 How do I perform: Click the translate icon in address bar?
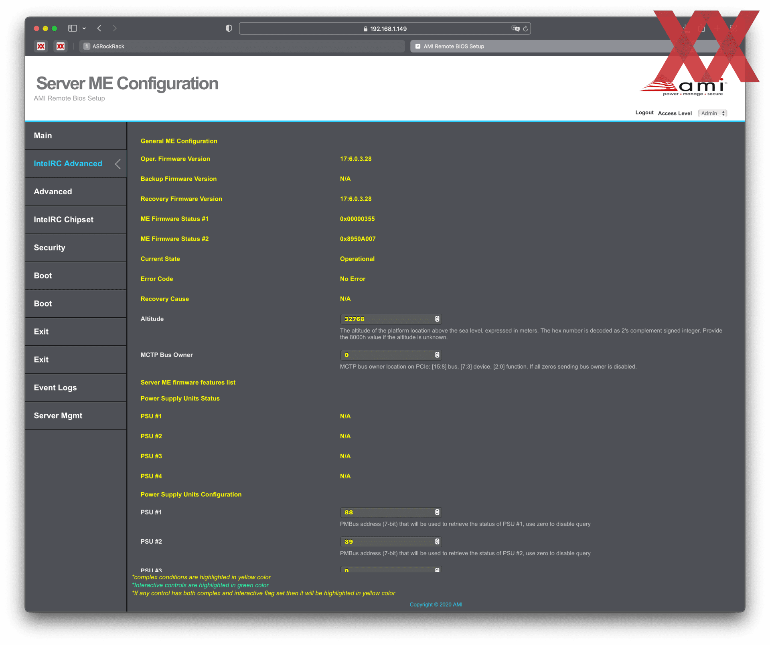click(515, 28)
